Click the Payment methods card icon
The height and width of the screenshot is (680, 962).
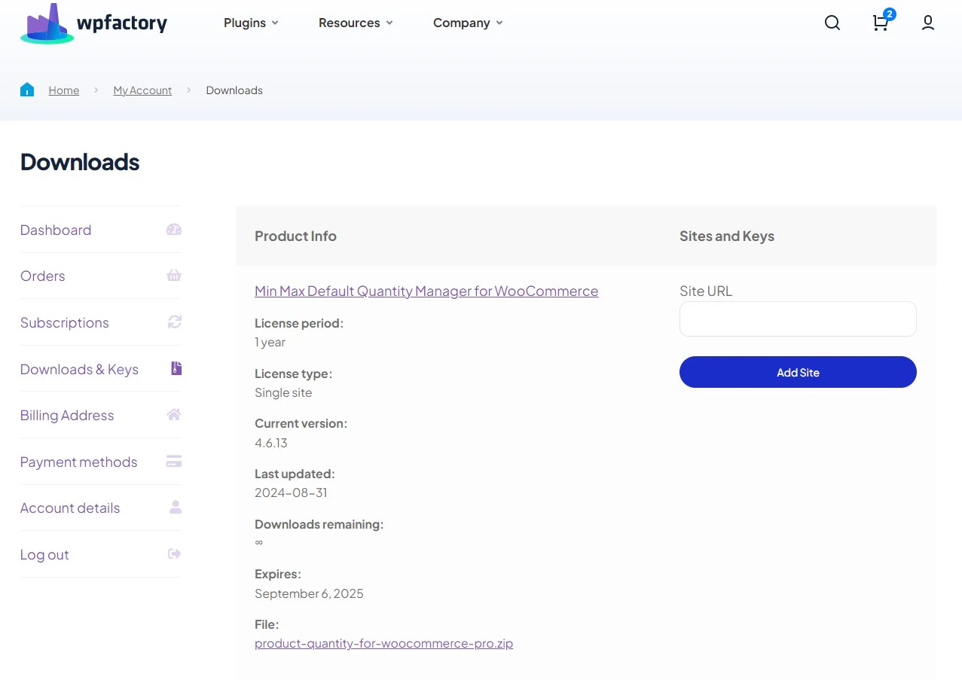tap(174, 460)
